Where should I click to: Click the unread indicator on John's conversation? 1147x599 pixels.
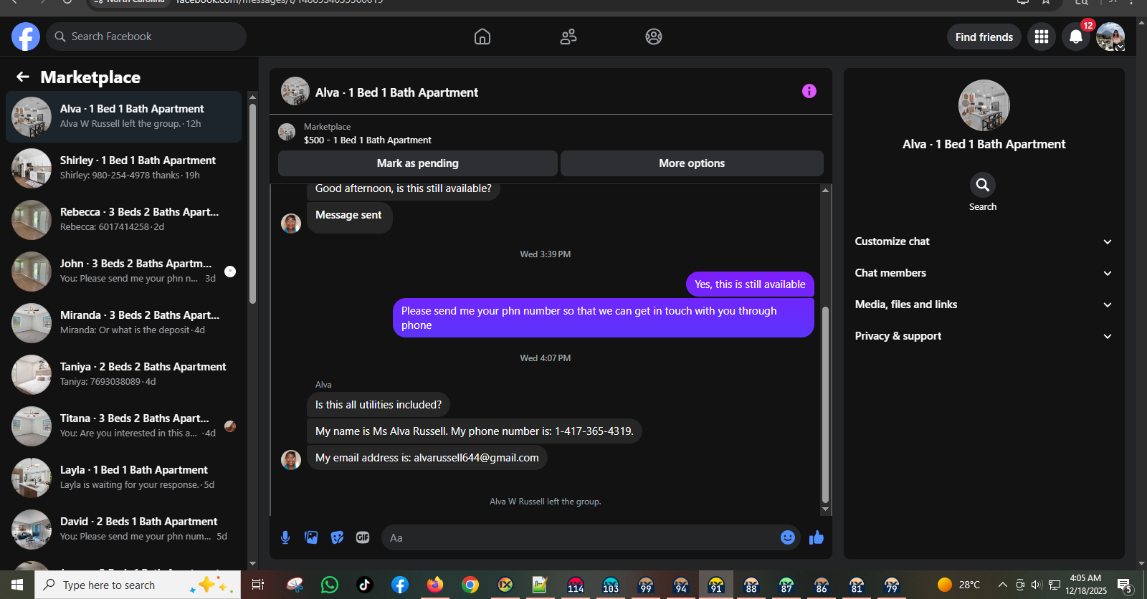(x=230, y=272)
